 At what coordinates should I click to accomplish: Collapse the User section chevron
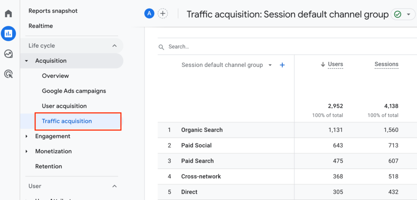click(114, 186)
